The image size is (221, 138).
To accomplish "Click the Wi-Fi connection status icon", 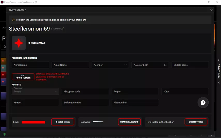I will point(4,134).
